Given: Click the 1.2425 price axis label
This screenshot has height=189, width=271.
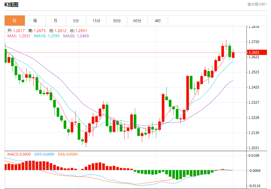Looking at the screenshot, I should pyautogui.click(x=254, y=87).
